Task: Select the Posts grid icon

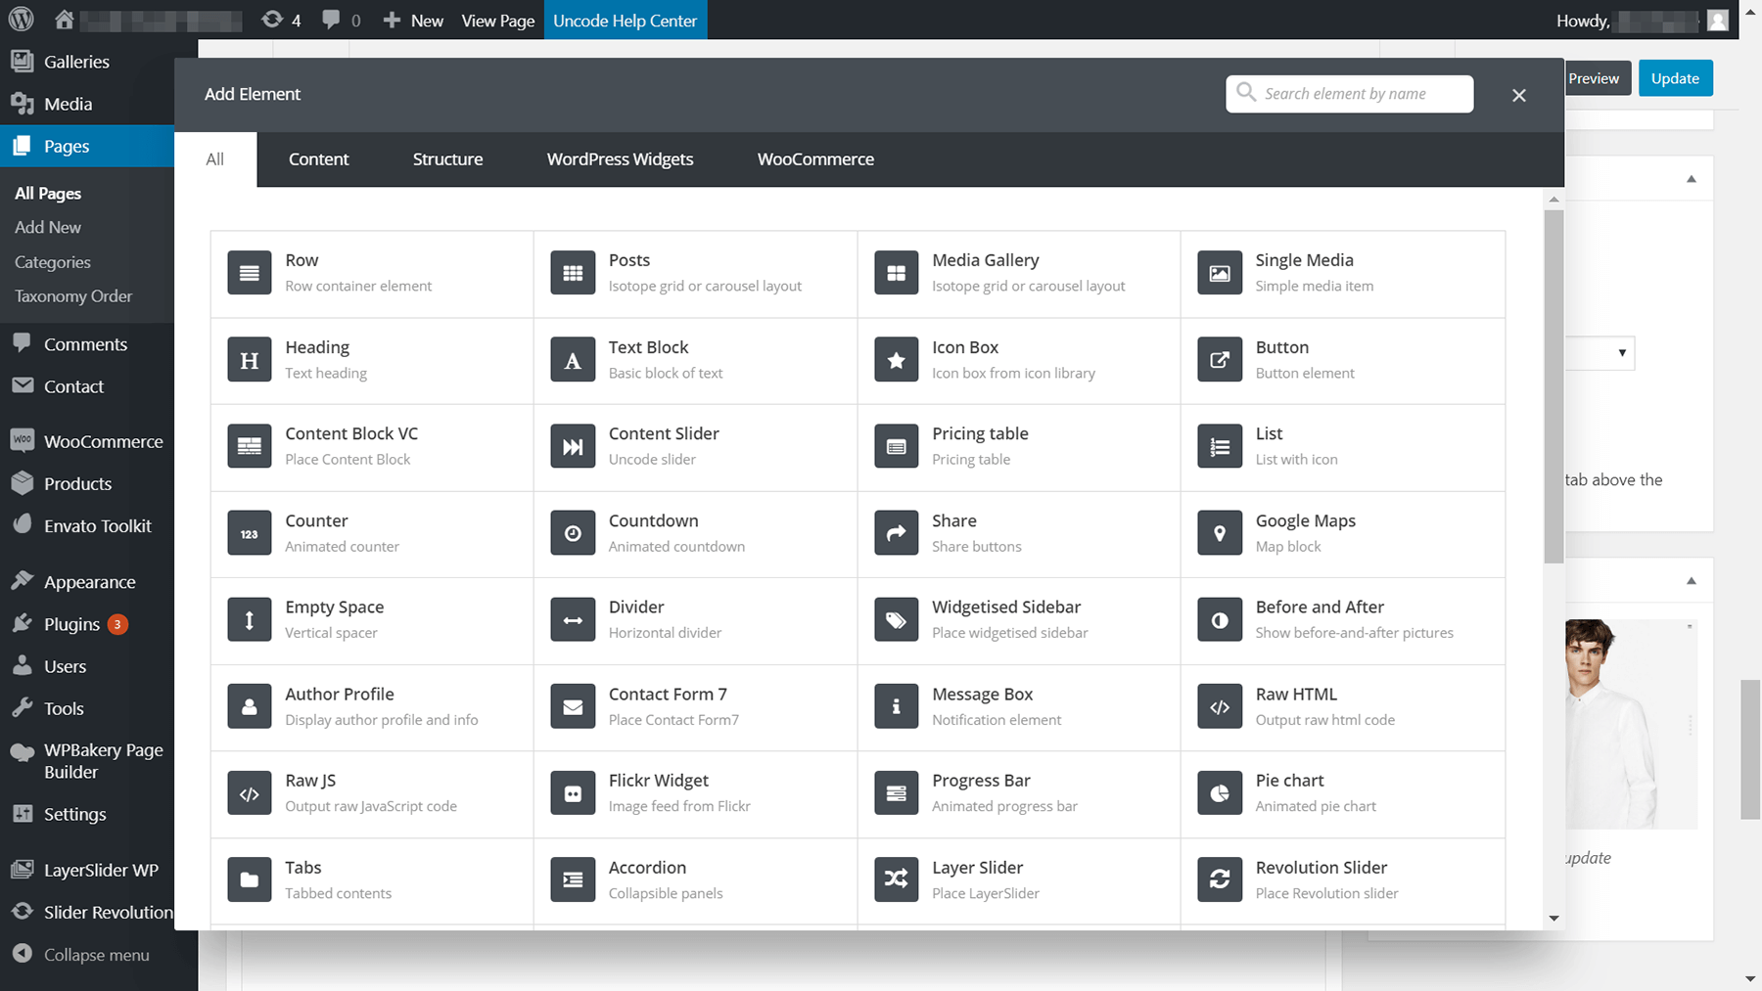Action: tap(573, 273)
